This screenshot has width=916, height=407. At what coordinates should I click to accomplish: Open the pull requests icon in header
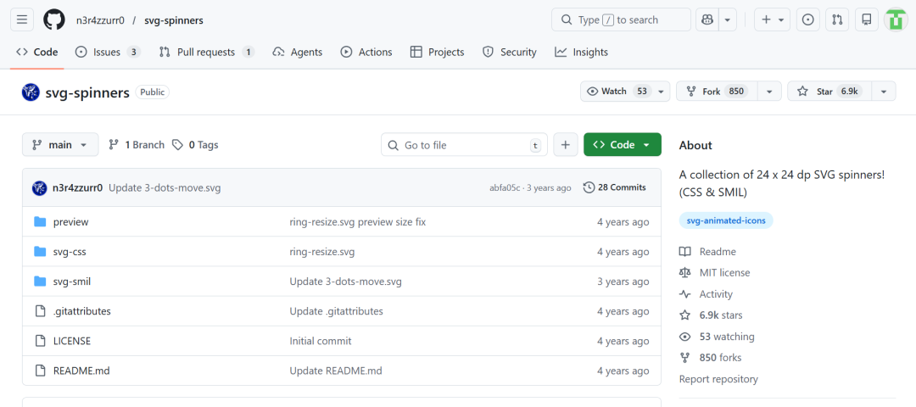[837, 20]
